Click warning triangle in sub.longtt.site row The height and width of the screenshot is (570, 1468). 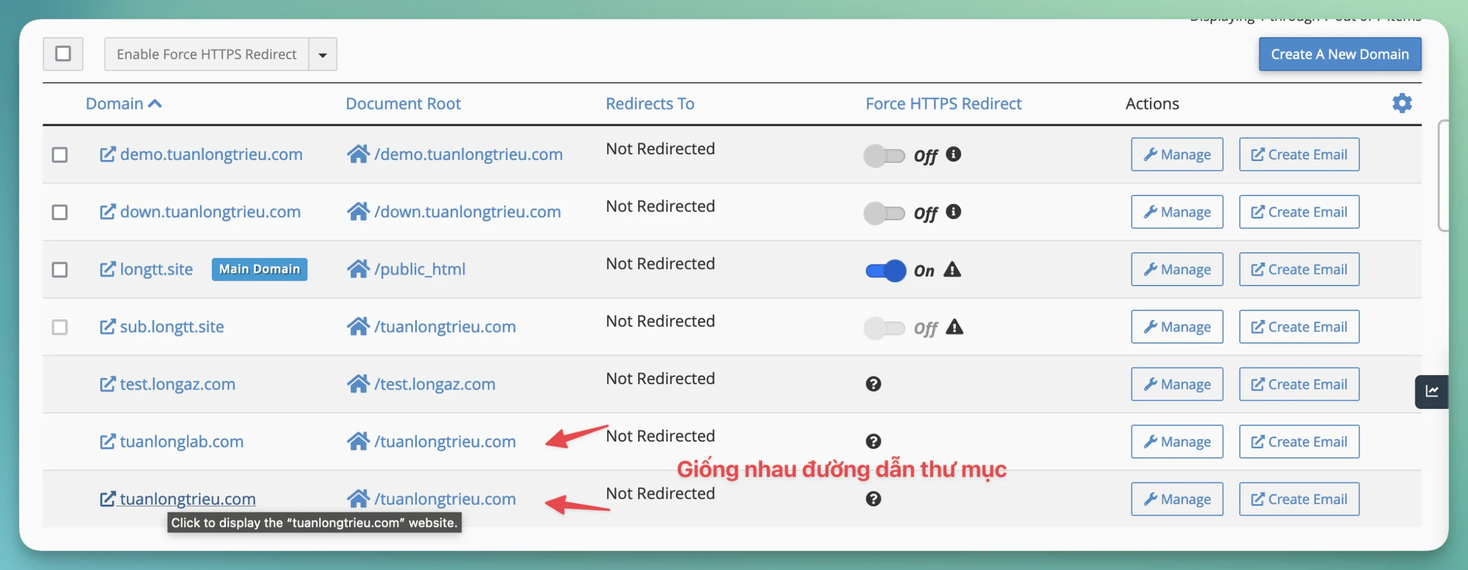point(954,327)
